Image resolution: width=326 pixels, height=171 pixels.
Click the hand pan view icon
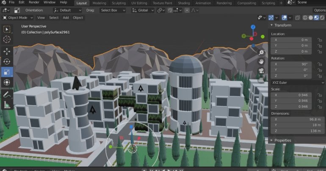[262, 61]
